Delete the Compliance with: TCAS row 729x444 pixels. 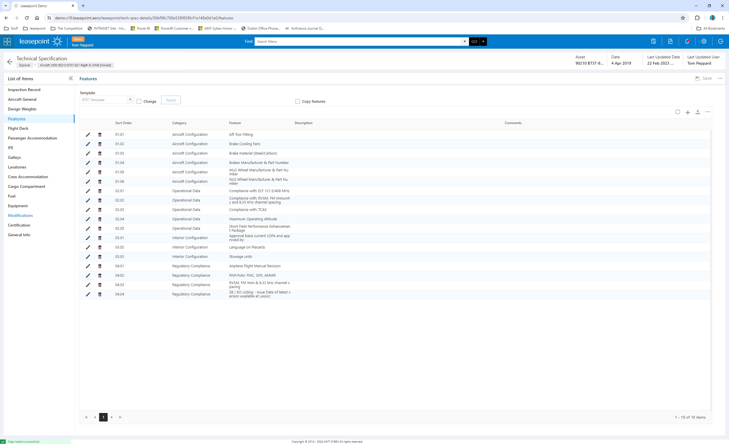(x=100, y=210)
